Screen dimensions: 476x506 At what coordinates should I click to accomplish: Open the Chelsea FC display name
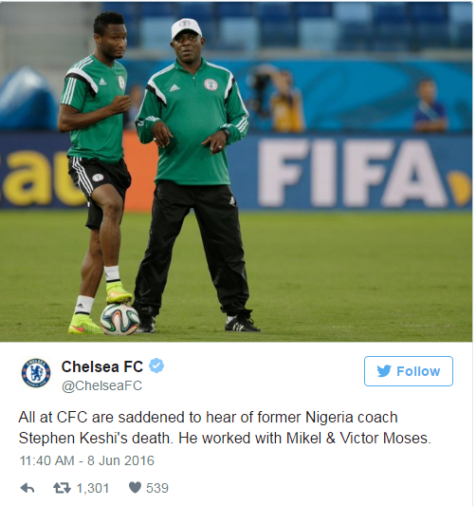[x=102, y=366]
